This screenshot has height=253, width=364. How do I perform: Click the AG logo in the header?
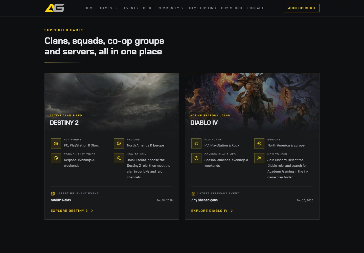tap(54, 8)
